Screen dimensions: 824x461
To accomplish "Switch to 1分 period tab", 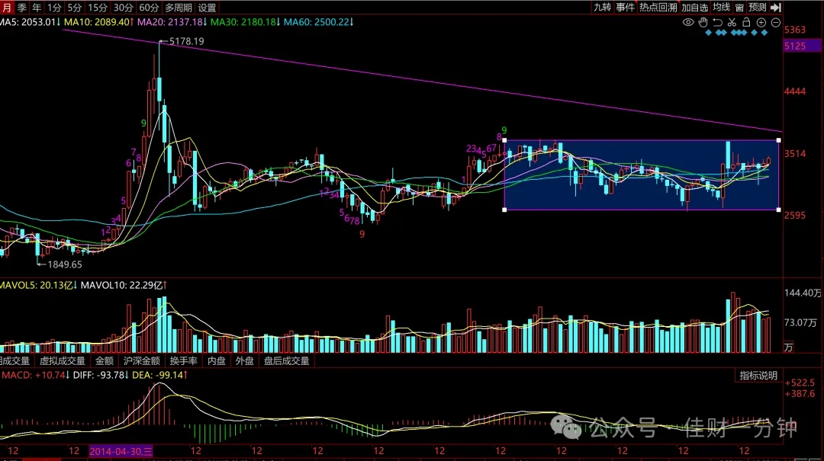I will [x=54, y=8].
